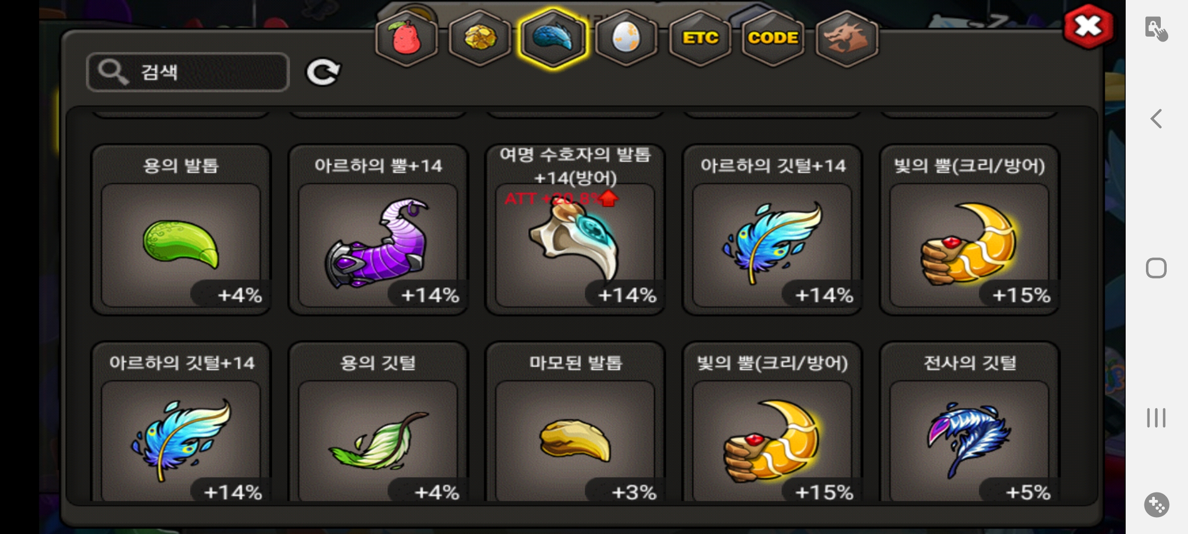Viewport: 1188px width, 534px height.
Task: Open the game controller tools icon
Action: coord(1157,505)
